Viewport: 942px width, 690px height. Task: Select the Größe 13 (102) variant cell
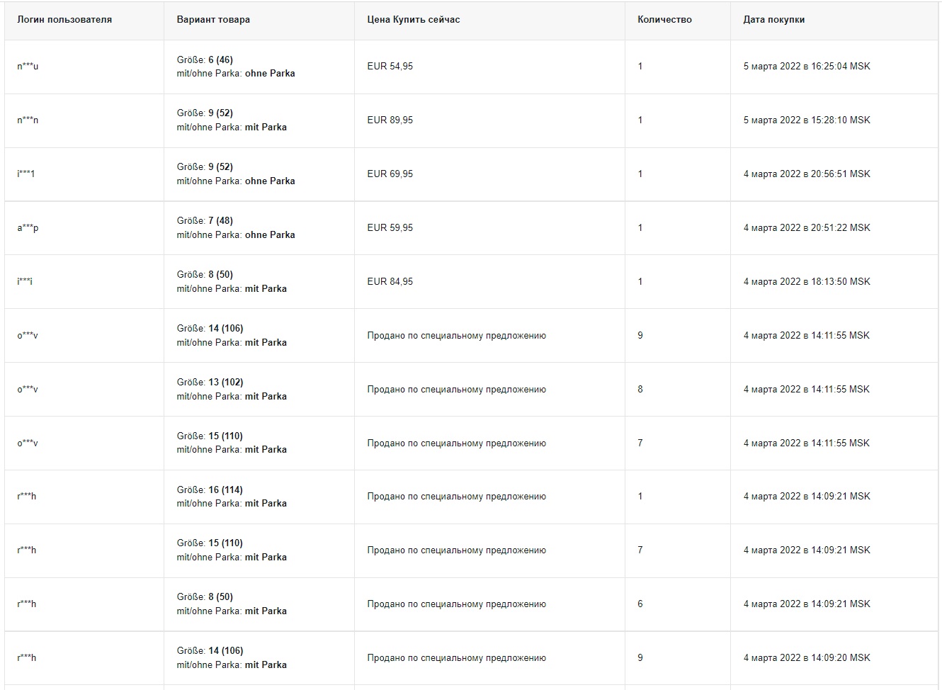[232, 389]
